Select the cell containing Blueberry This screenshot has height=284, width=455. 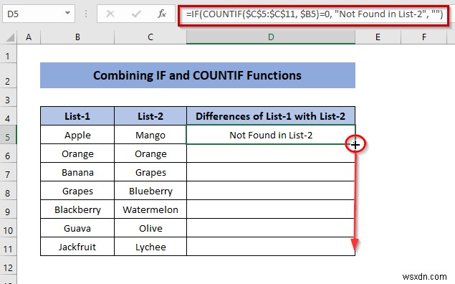point(150,191)
